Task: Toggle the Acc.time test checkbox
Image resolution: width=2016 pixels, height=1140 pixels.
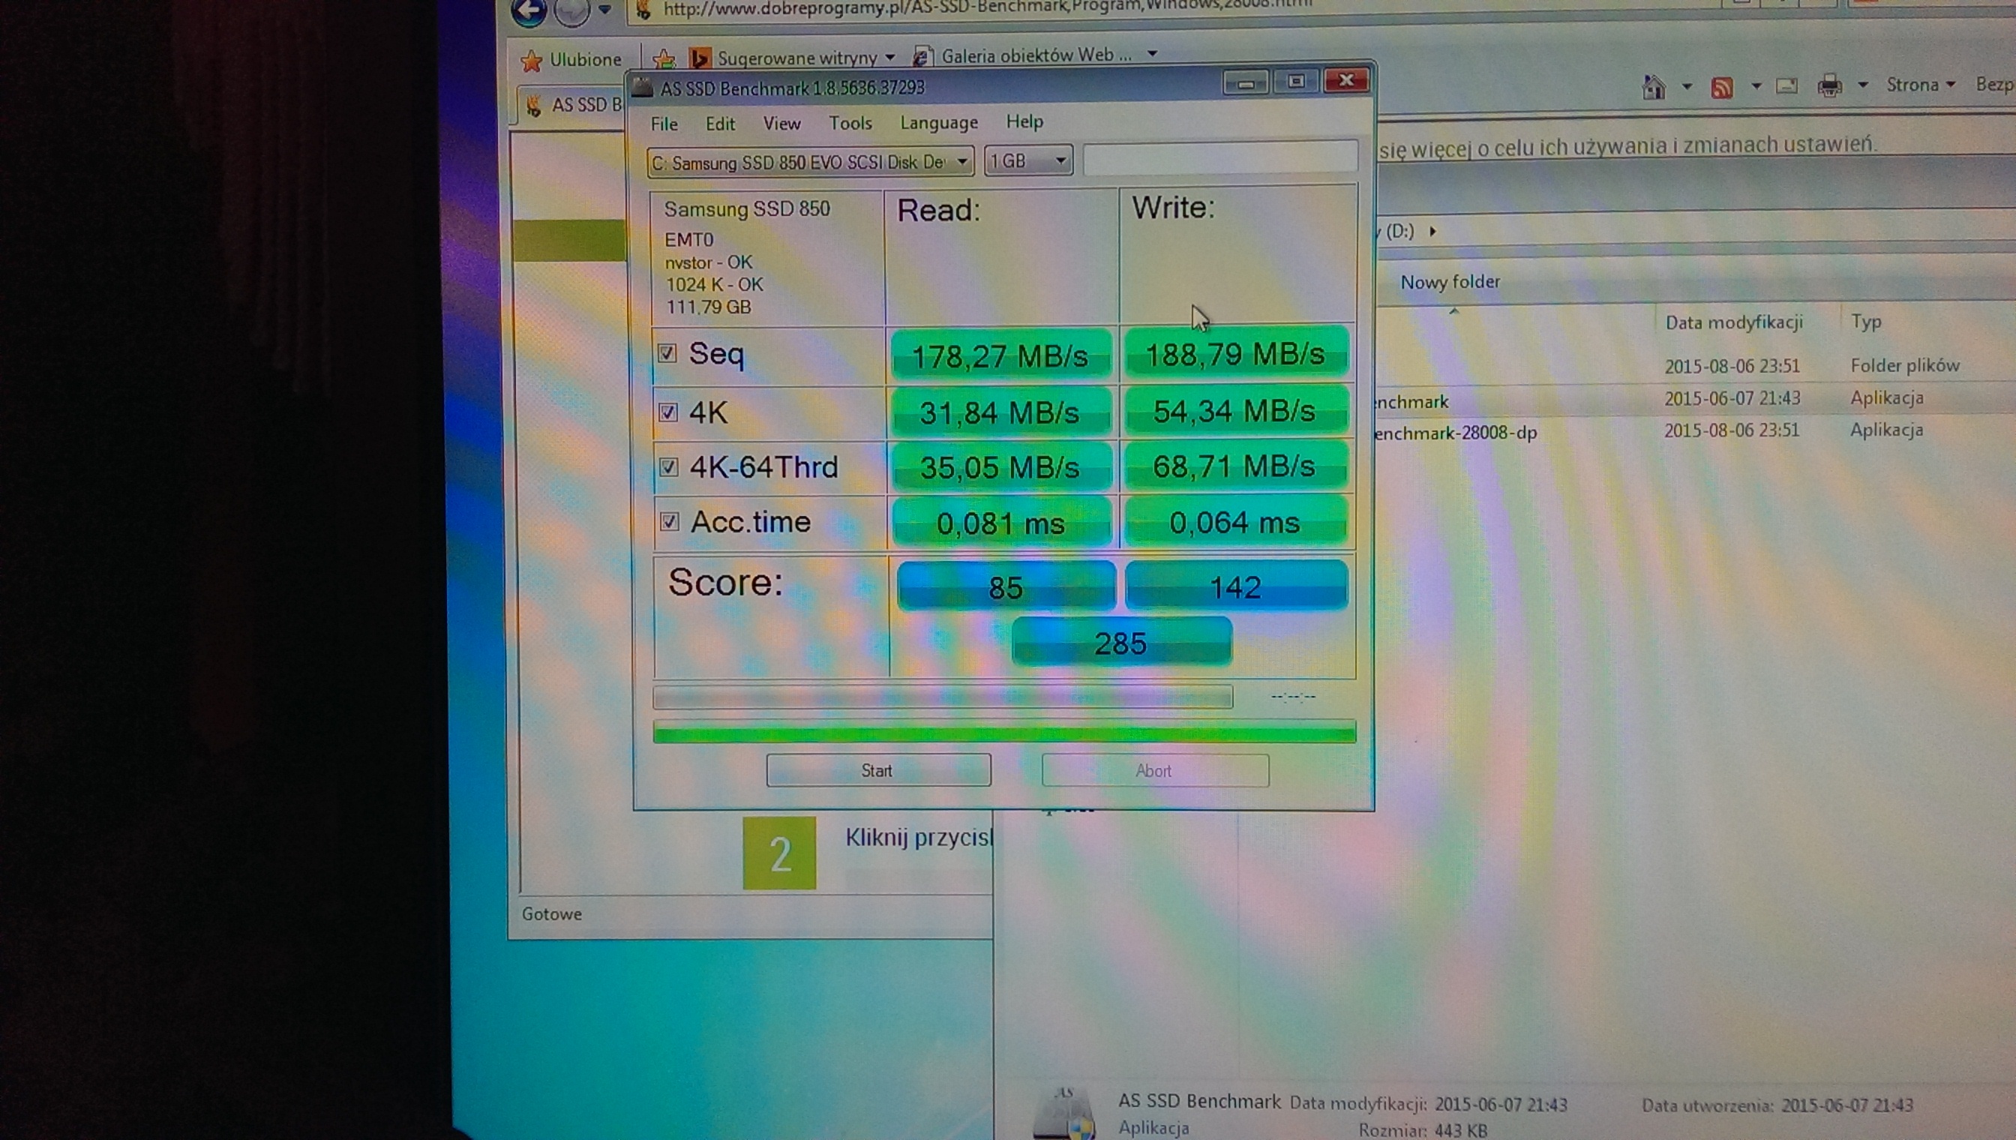Action: coord(670,521)
